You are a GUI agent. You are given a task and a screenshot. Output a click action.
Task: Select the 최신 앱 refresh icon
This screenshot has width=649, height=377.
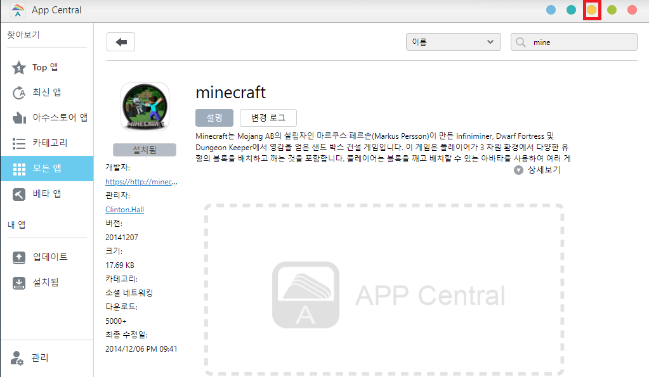[x=18, y=93]
